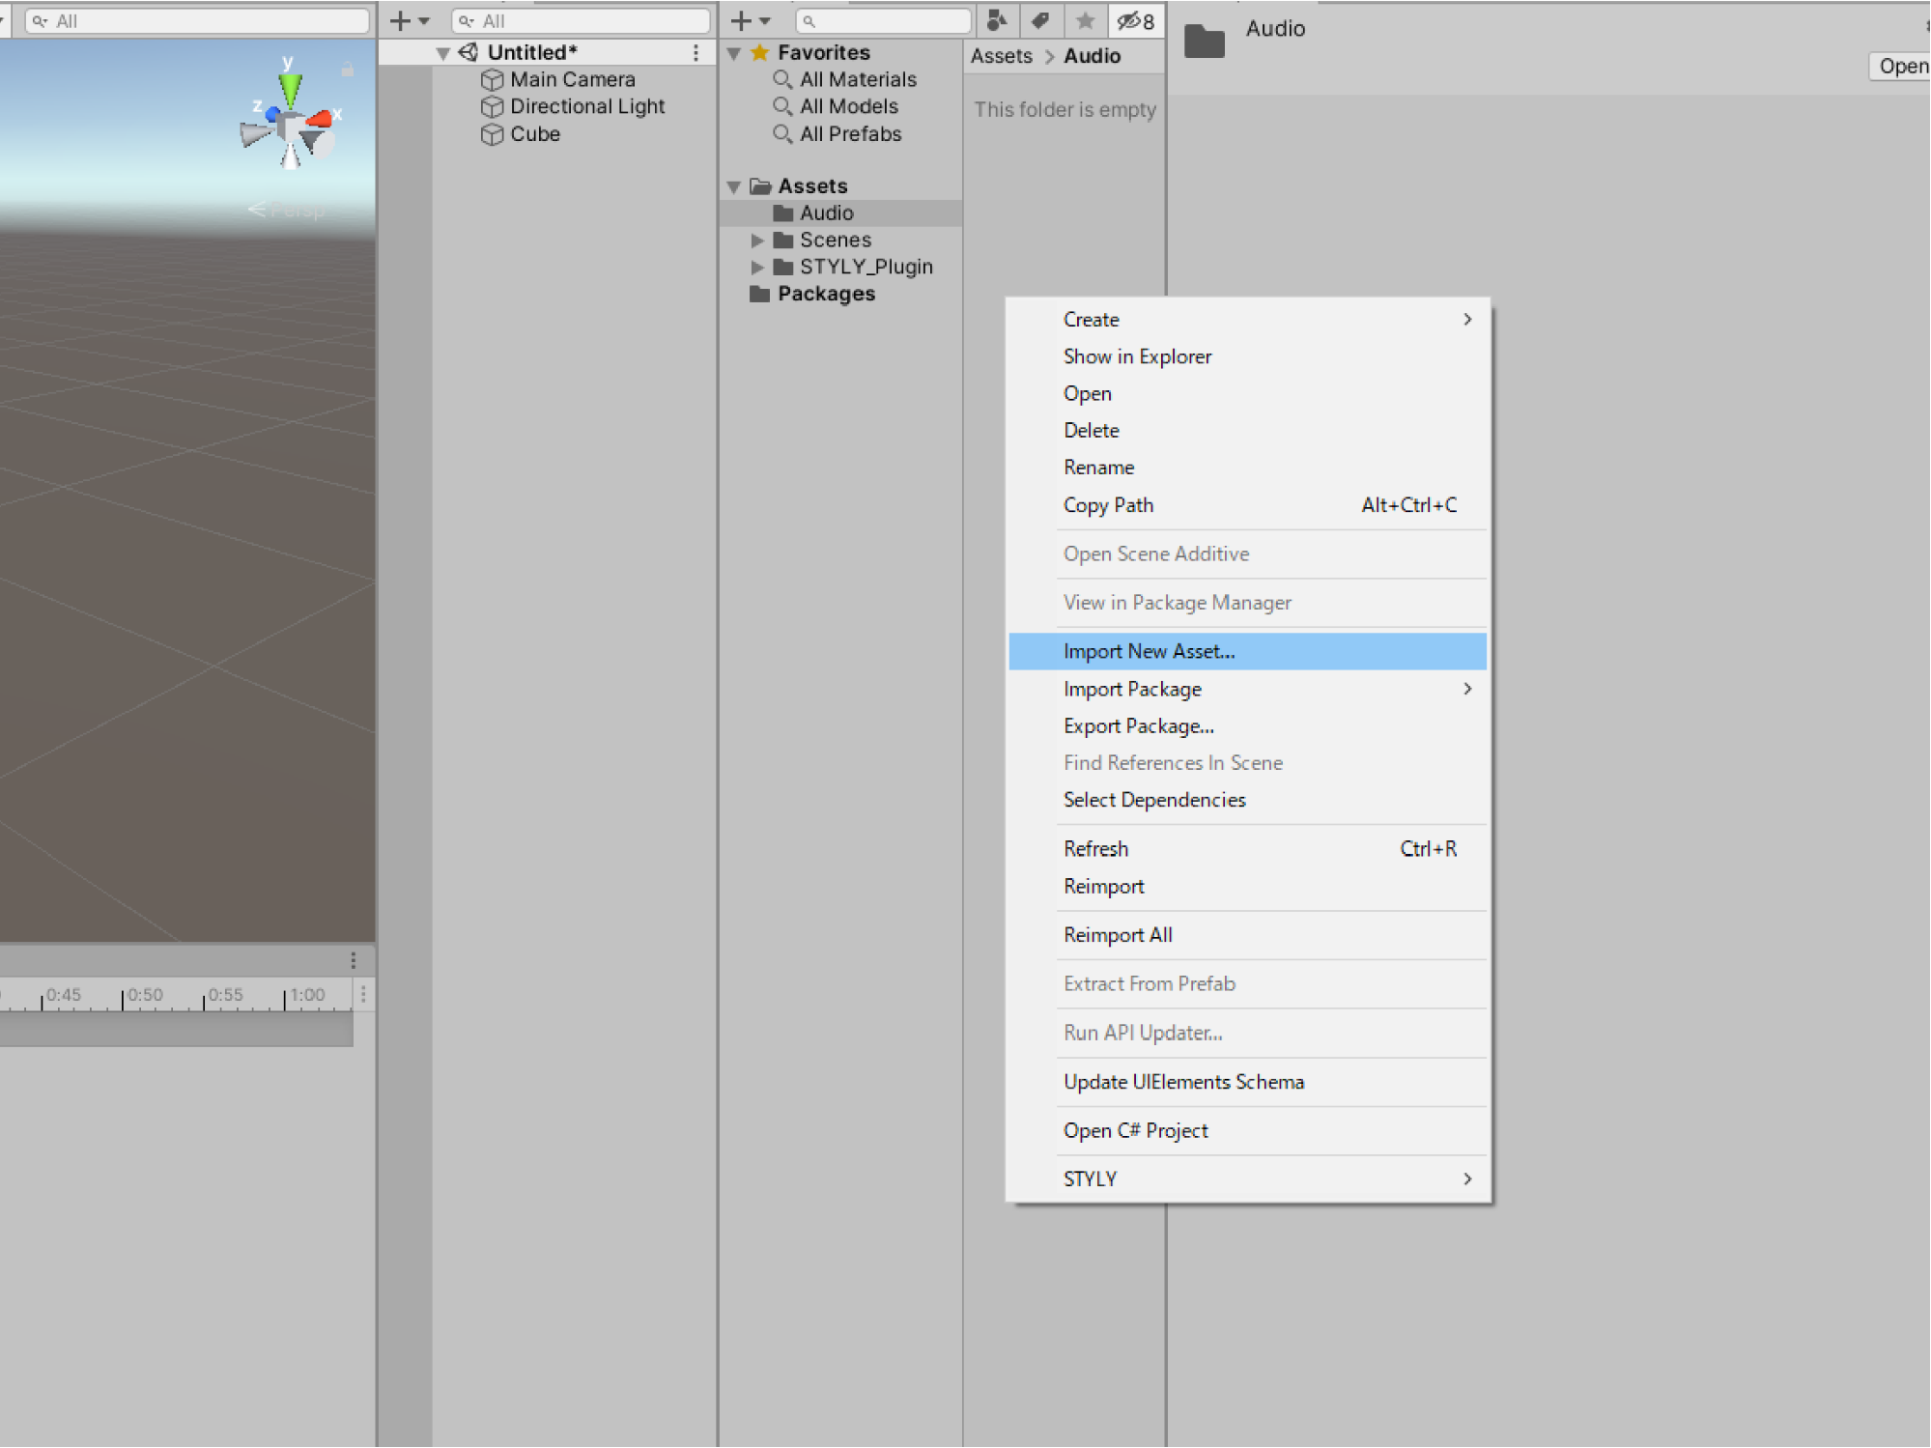Click the Assets open folder icon
Screen dimensions: 1931x1448
761,185
